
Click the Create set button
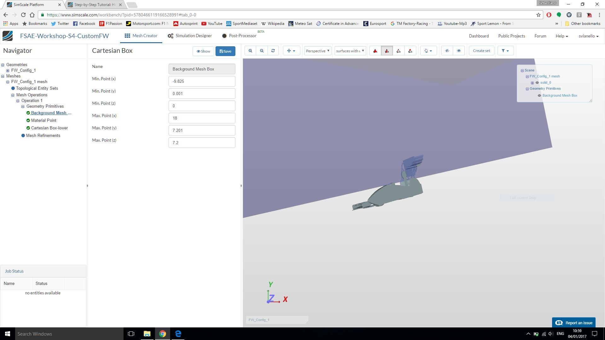(481, 51)
